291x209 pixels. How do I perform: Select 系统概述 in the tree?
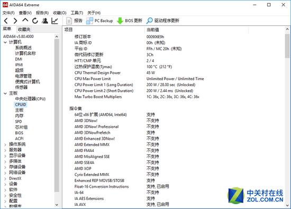pos(23,47)
